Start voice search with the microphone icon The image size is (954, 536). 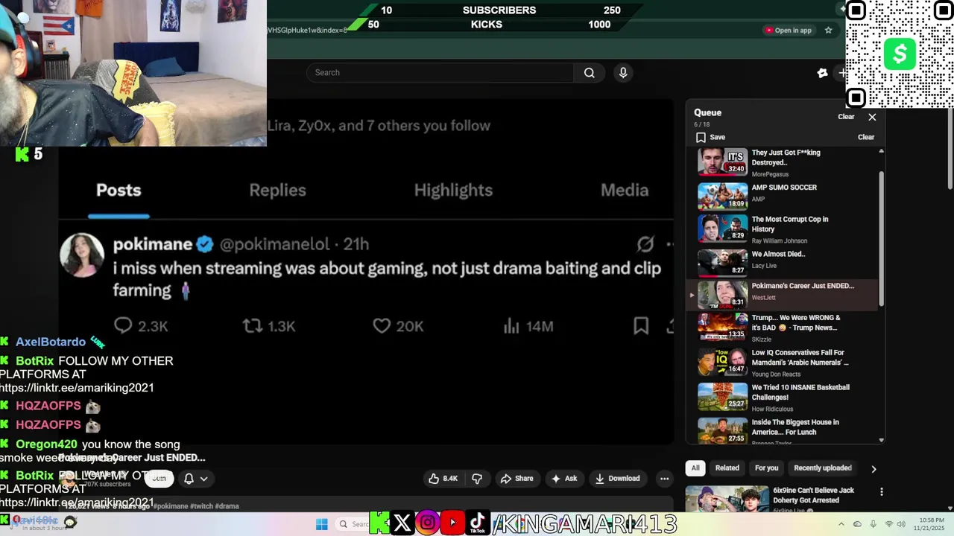623,72
